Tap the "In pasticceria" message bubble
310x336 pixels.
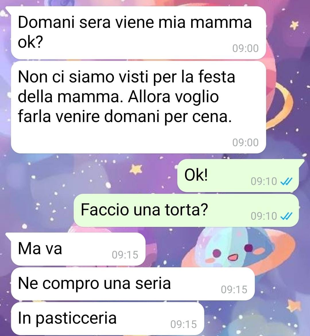point(107,319)
